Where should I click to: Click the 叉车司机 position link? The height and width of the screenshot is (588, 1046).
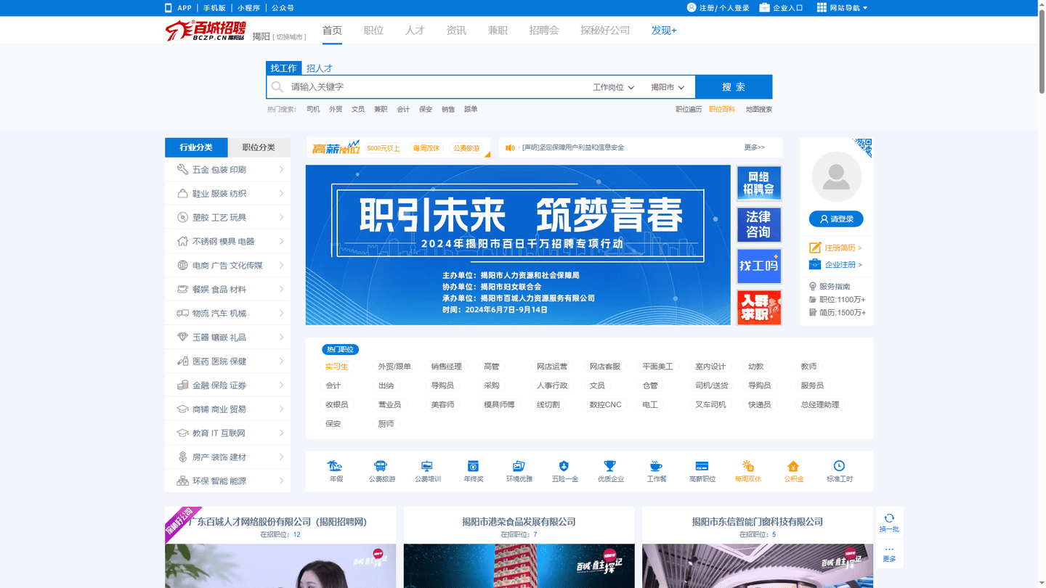pos(710,405)
